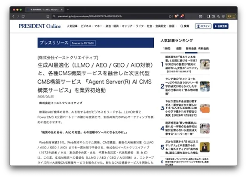This screenshot has width=247, height=178.
Task: Click the [株式会社イーストクリエイティブ] label above title
Action: (68, 58)
